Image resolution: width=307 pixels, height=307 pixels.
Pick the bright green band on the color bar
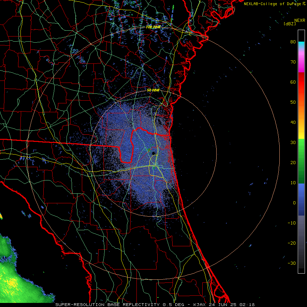[x=301, y=145]
